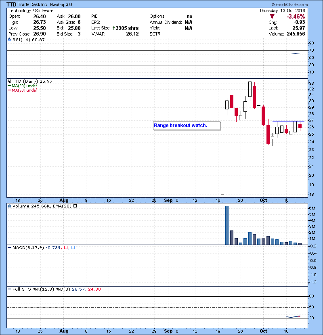Click the Aug label on the price chart axis

(x=64, y=201)
